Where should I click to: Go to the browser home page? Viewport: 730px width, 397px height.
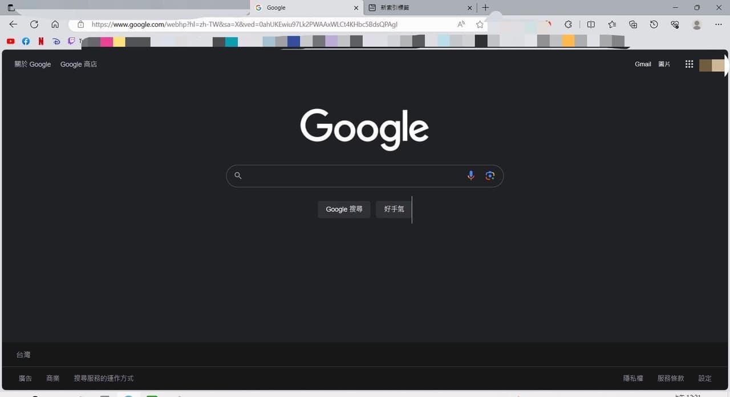(55, 25)
